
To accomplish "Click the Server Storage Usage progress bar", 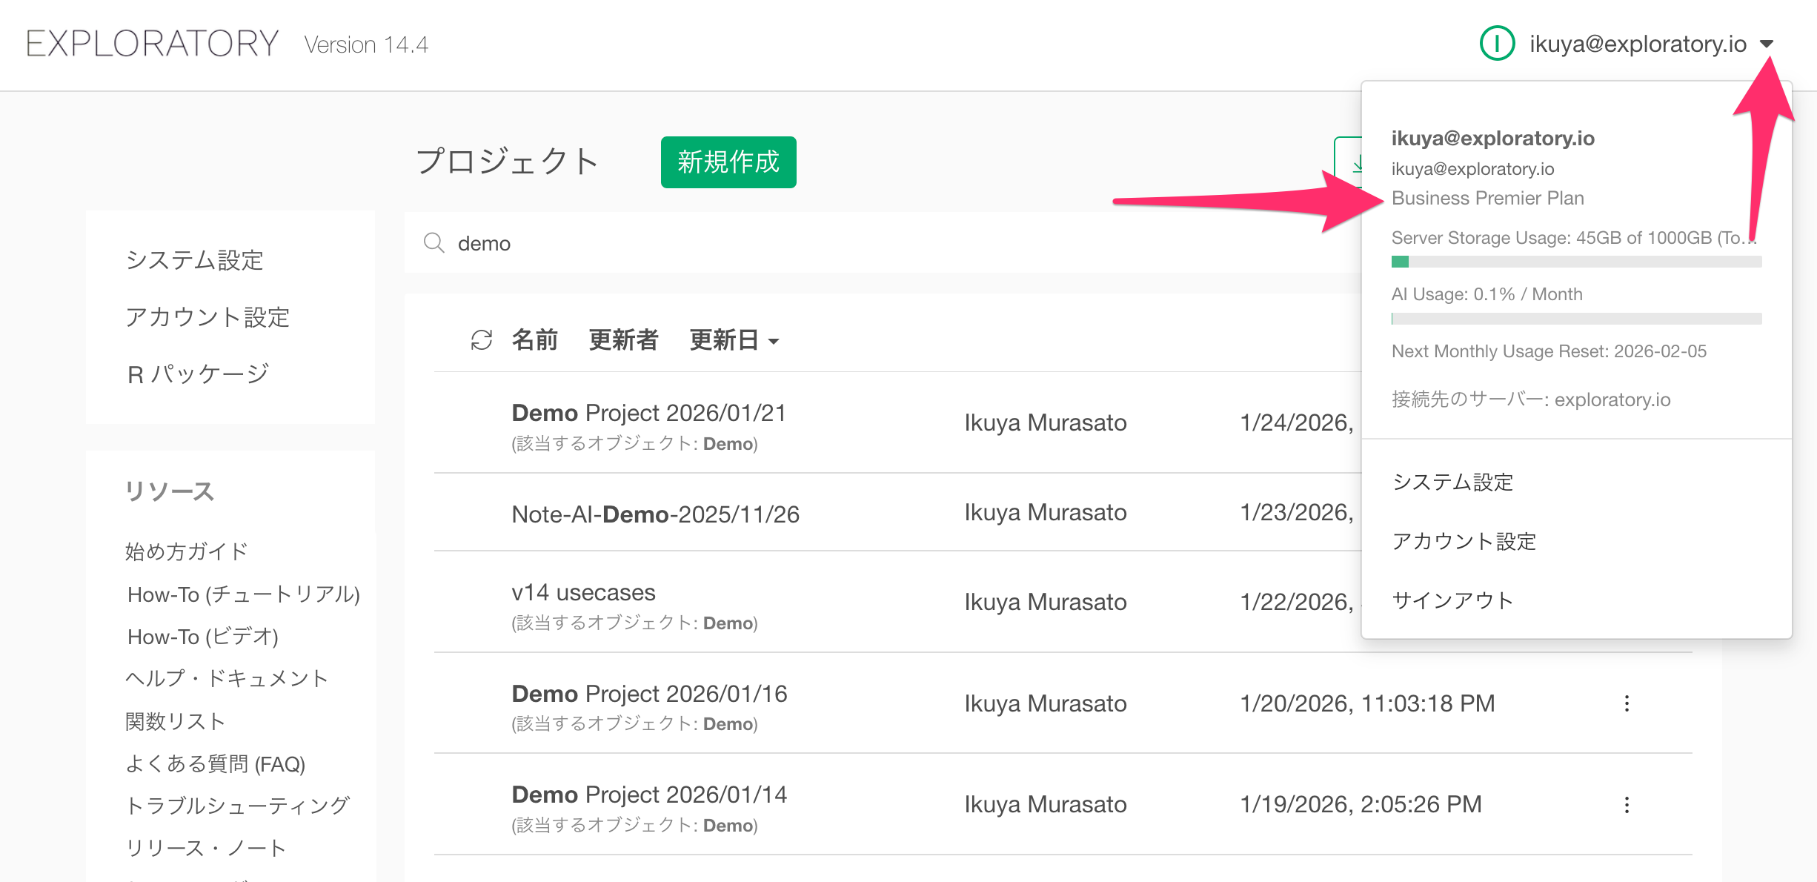I will [x=1576, y=262].
